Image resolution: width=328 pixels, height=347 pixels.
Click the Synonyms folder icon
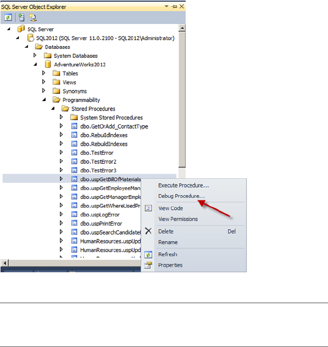(56, 91)
